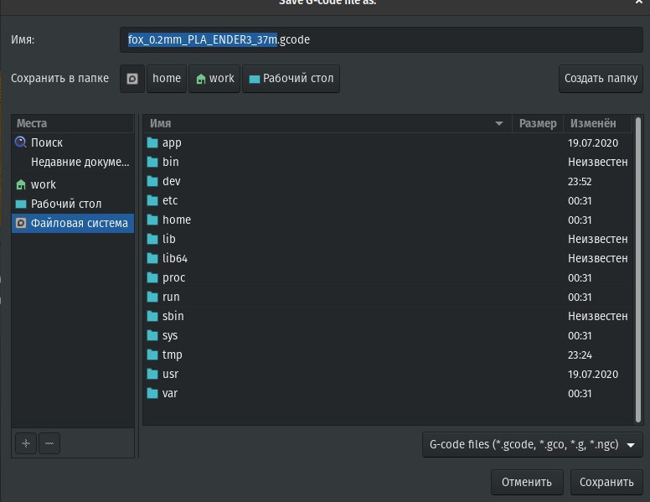The image size is (650, 502).
Task: Select the folder name 'app'
Action: point(172,143)
